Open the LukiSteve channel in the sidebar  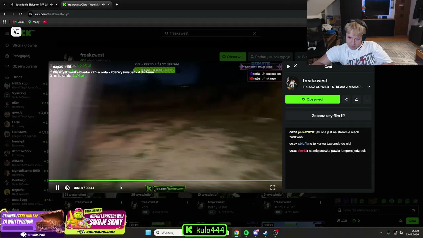pos(25,134)
